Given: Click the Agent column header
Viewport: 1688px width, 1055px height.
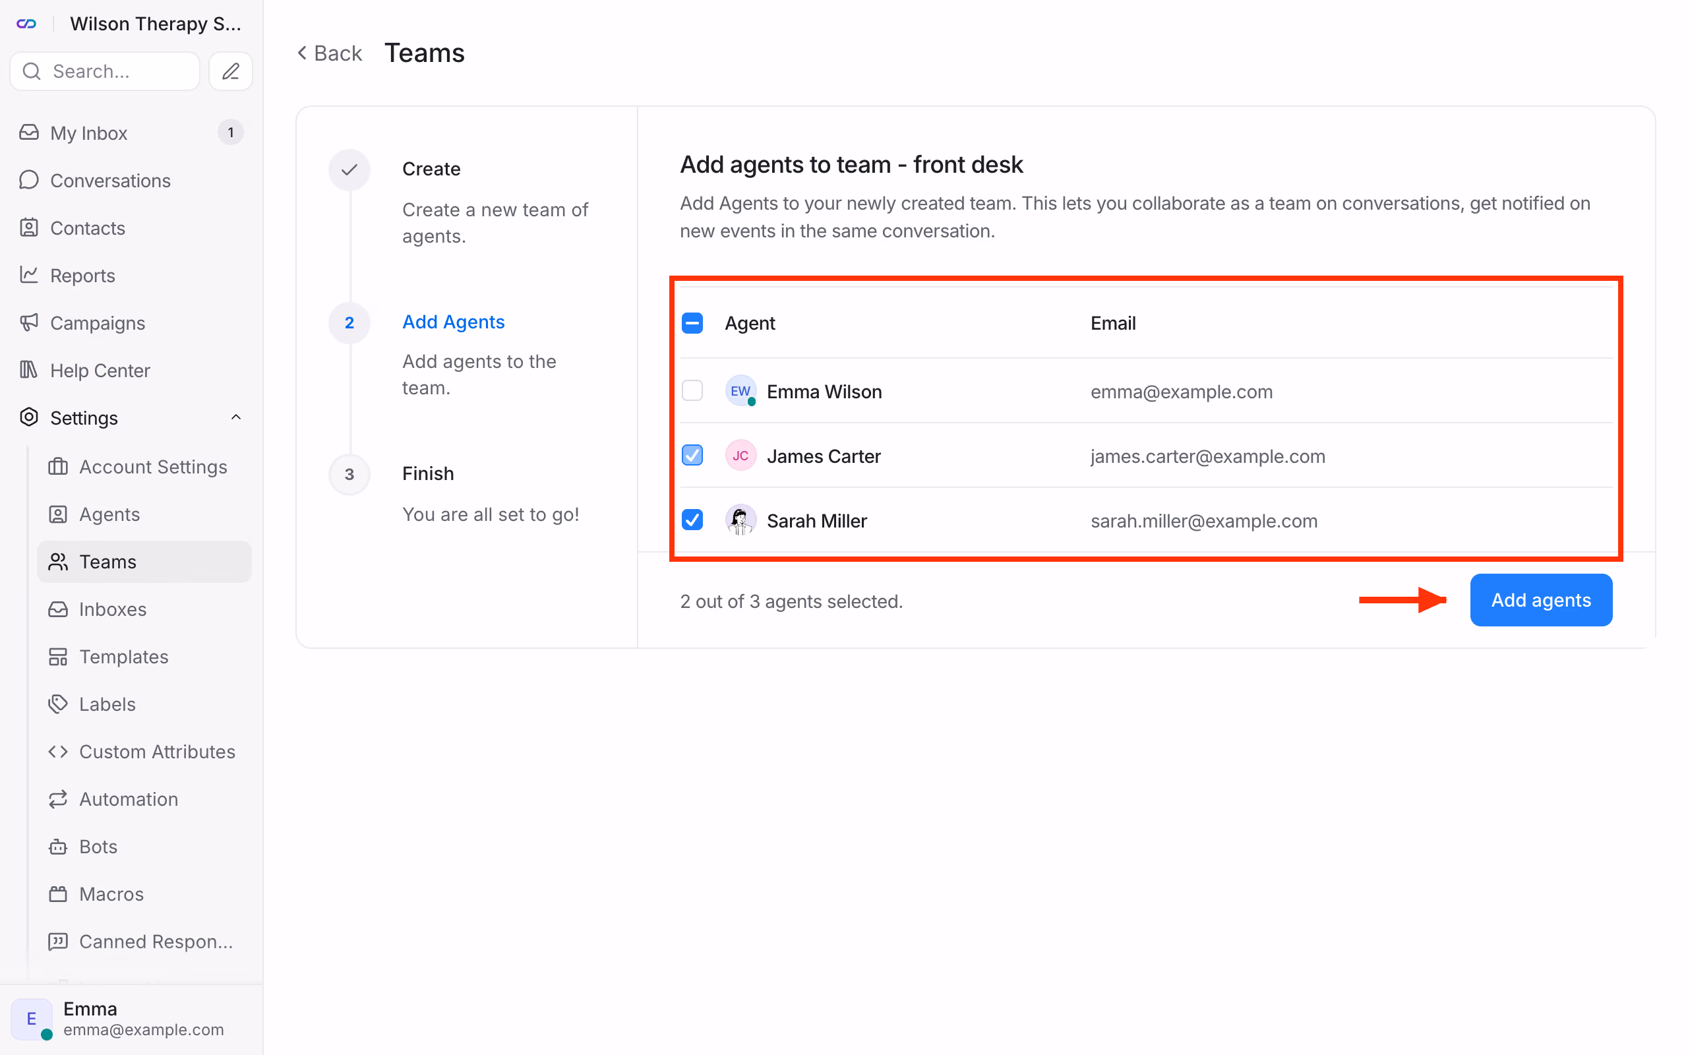Looking at the screenshot, I should tap(749, 323).
